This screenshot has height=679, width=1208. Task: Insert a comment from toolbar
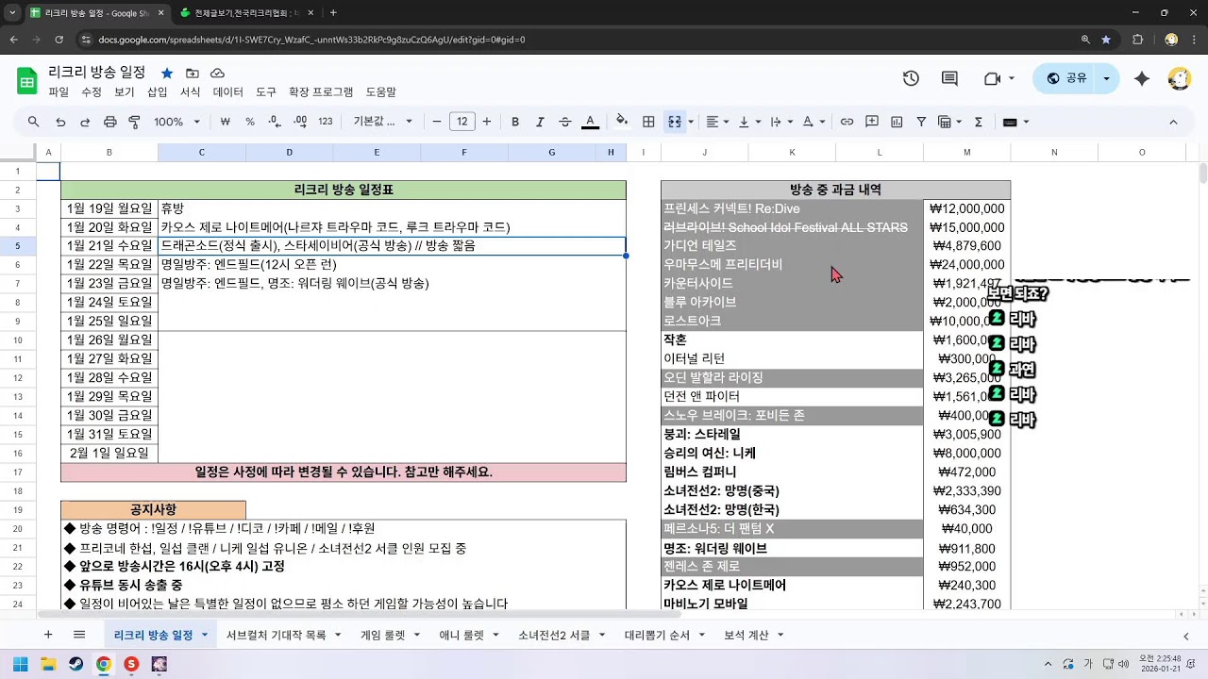872,122
